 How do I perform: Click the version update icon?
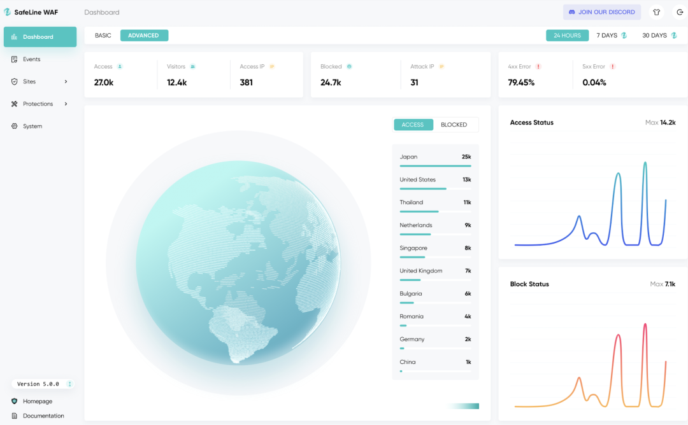69,384
